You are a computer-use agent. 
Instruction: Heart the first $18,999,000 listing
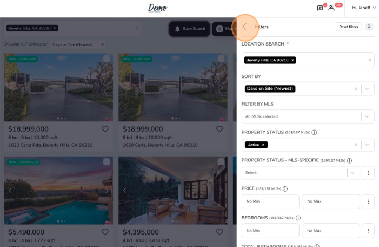[105, 129]
